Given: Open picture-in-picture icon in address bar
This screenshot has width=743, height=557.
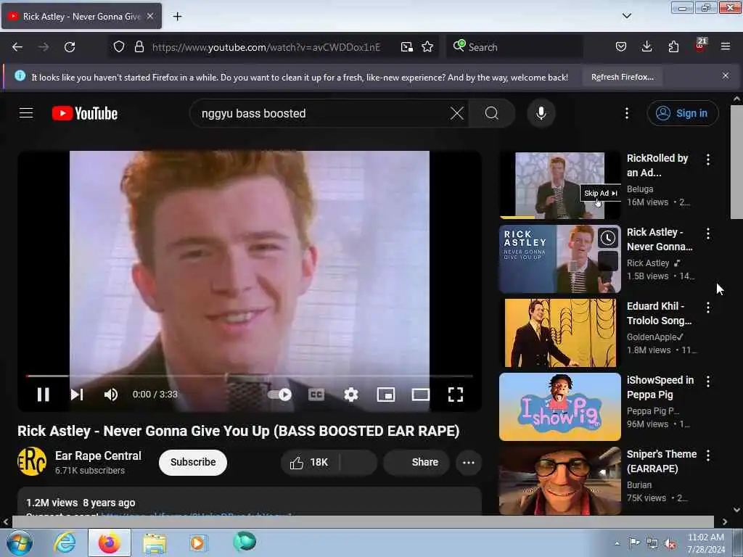Looking at the screenshot, I should (x=406, y=47).
